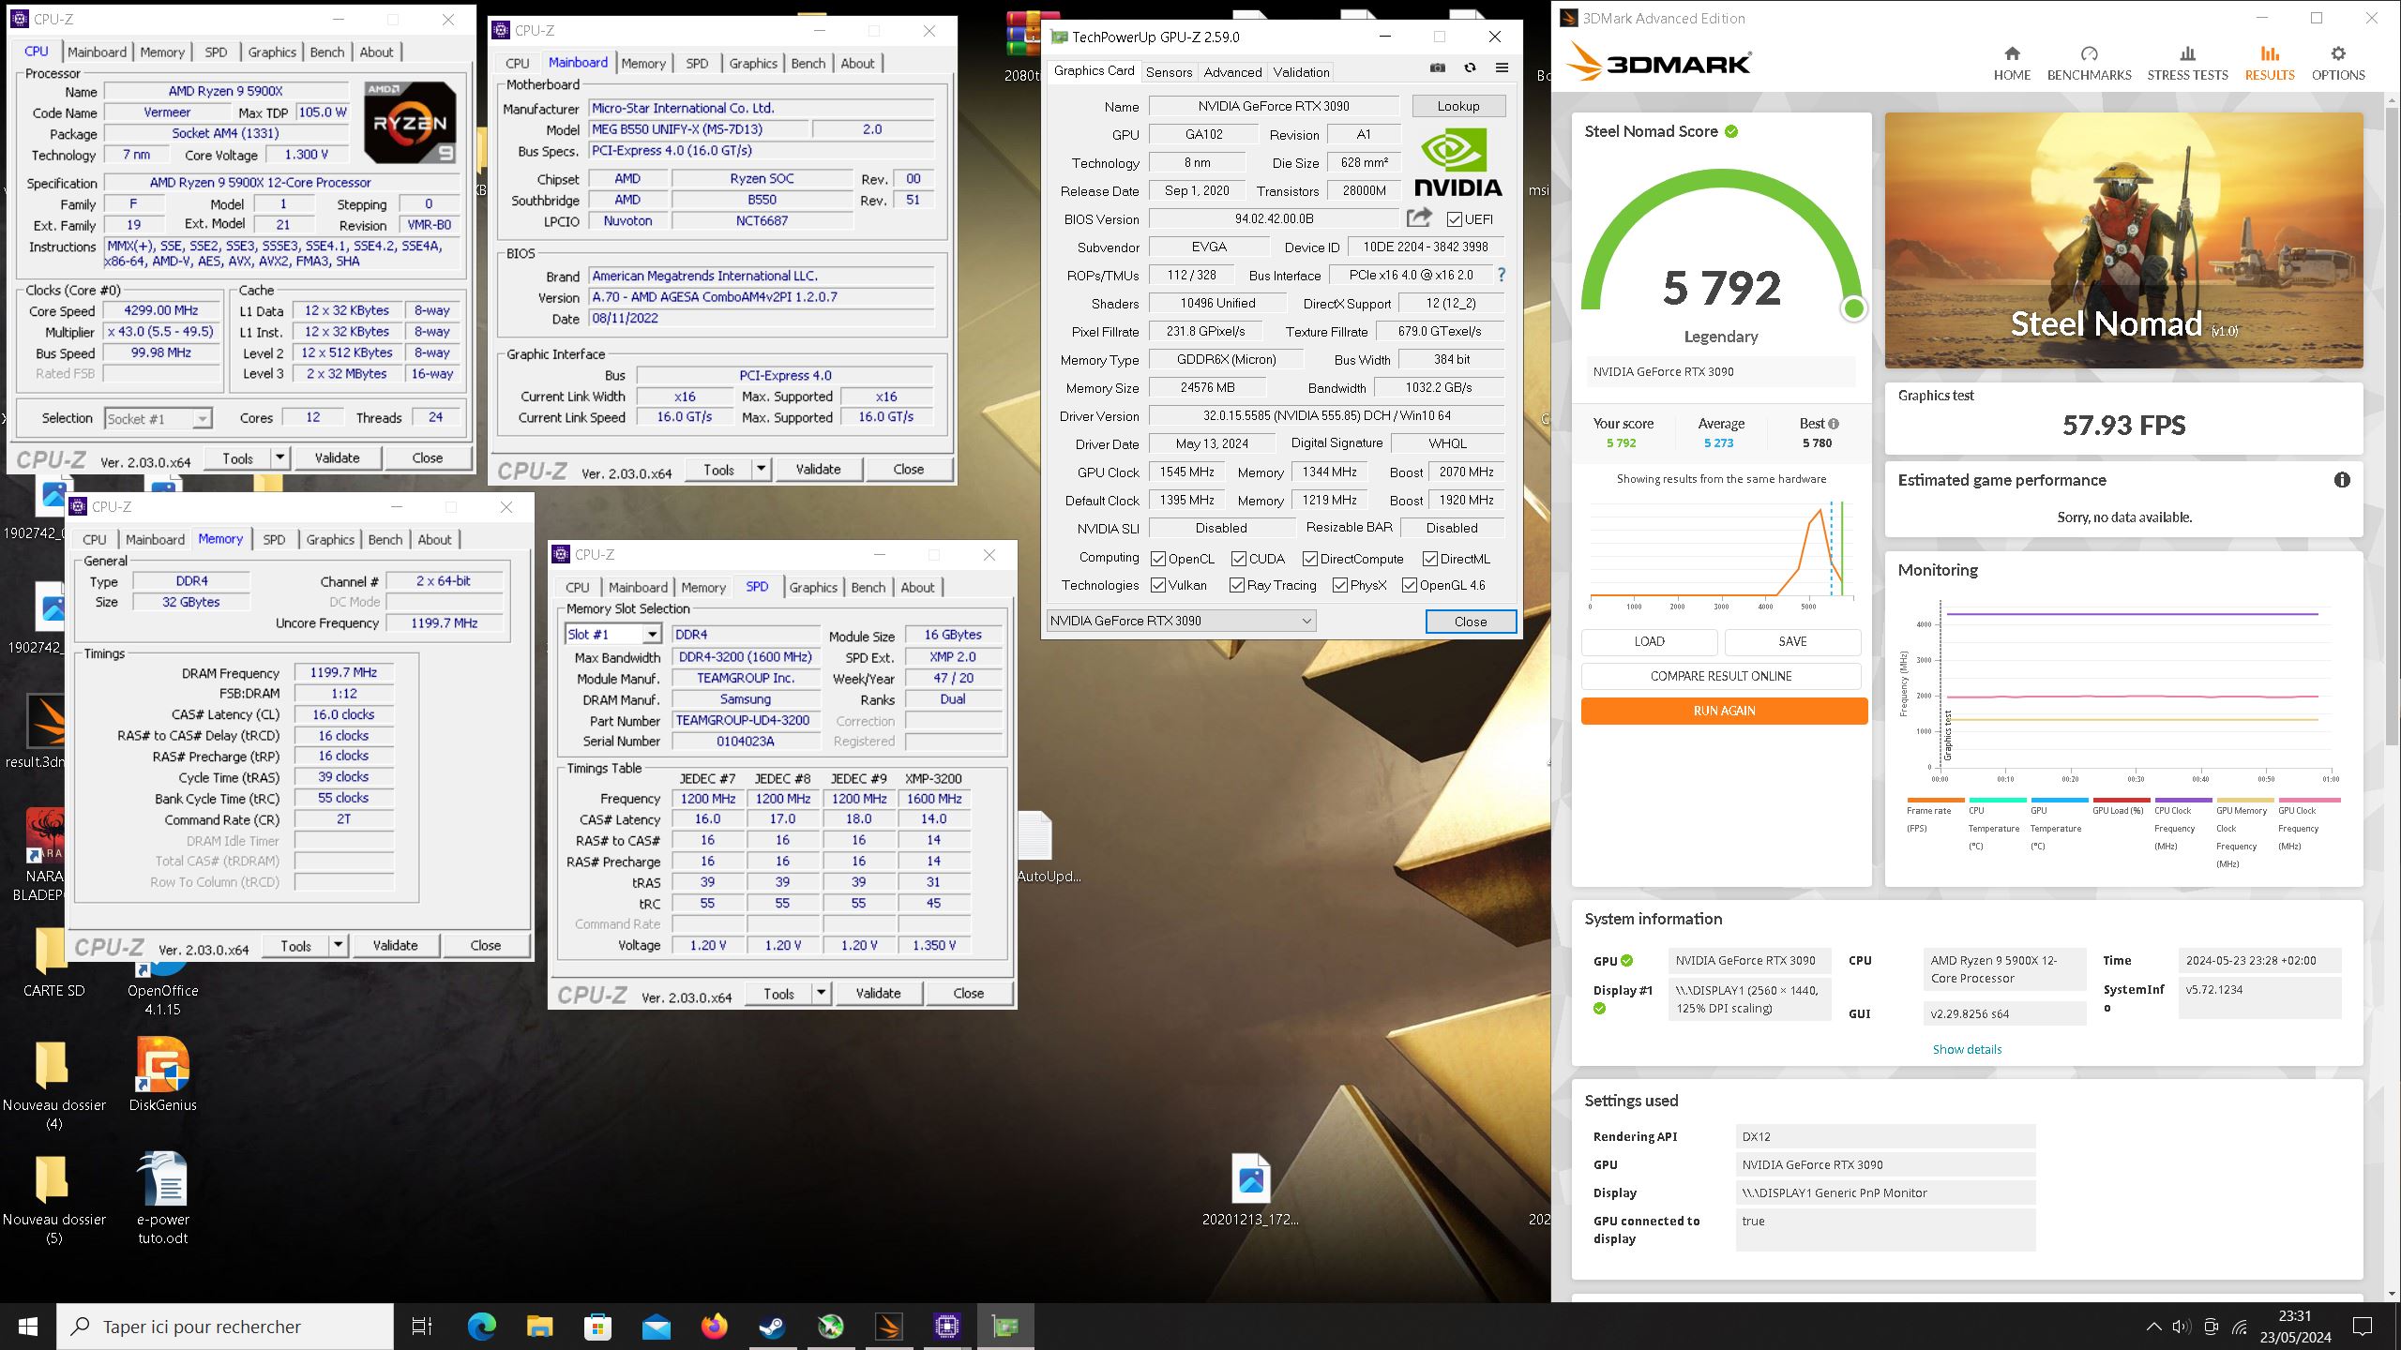Open the e-power tuto.odt file
Screen dimensions: 2401x1350
tap(162, 1198)
